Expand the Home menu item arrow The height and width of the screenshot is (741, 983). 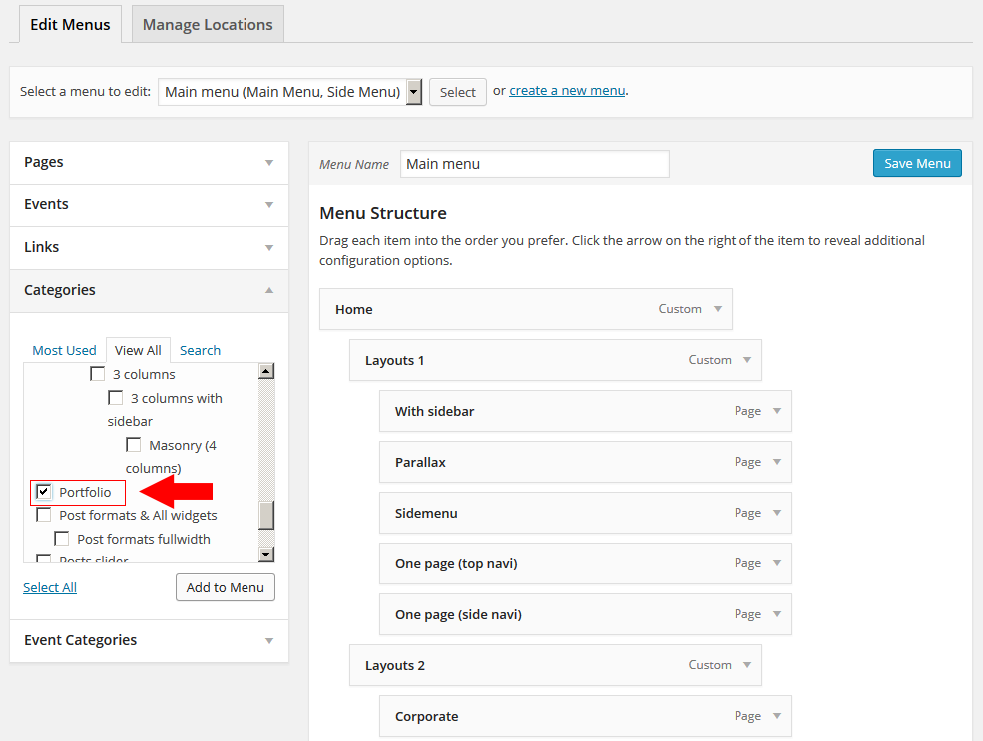(x=717, y=309)
